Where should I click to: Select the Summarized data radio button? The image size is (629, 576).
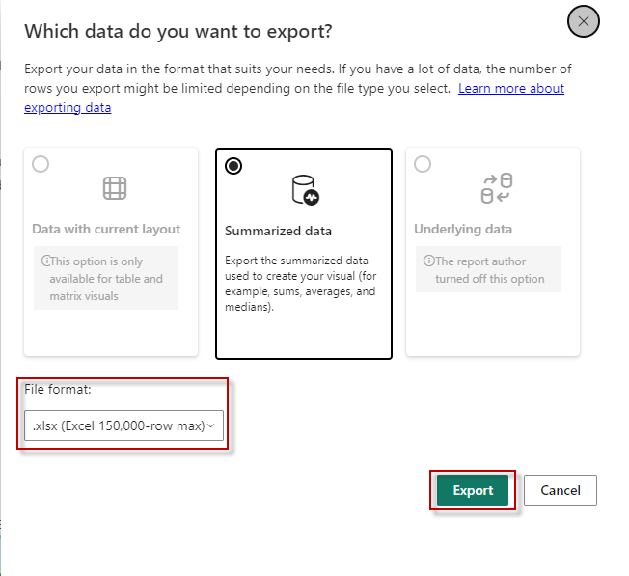(x=233, y=166)
